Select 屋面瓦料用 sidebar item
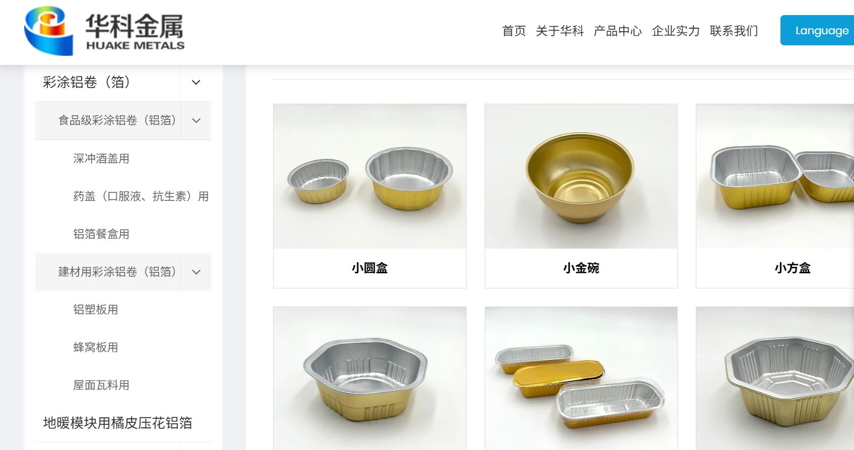854x450 pixels. coord(101,385)
